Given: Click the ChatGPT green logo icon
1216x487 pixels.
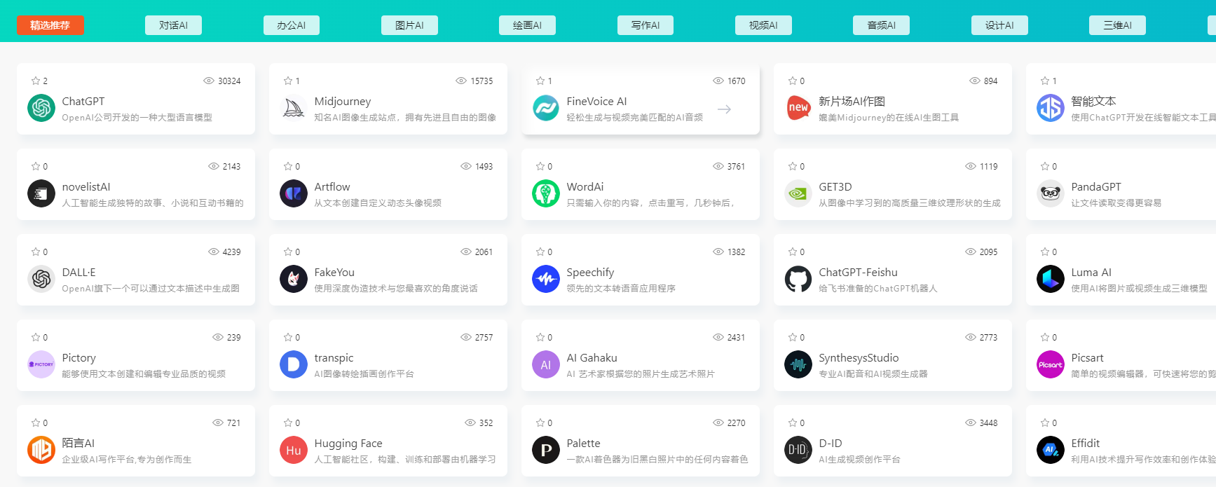Looking at the screenshot, I should (41, 108).
